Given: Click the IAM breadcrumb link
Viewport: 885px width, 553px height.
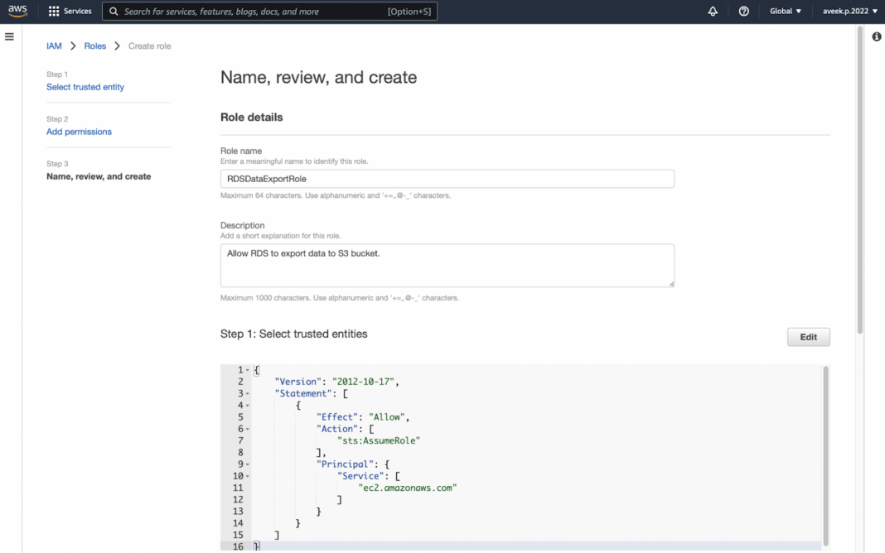Looking at the screenshot, I should pos(54,46).
